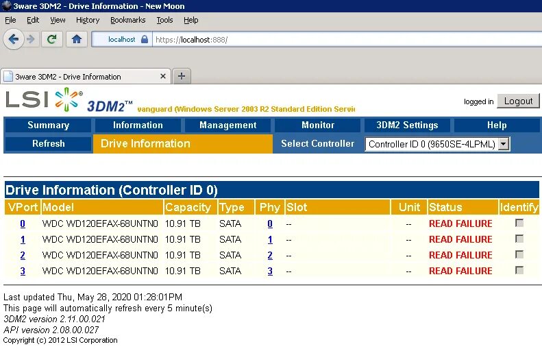Click the 3DM2 version 2.11.00.021 text
The height and width of the screenshot is (351, 542).
coord(54,319)
